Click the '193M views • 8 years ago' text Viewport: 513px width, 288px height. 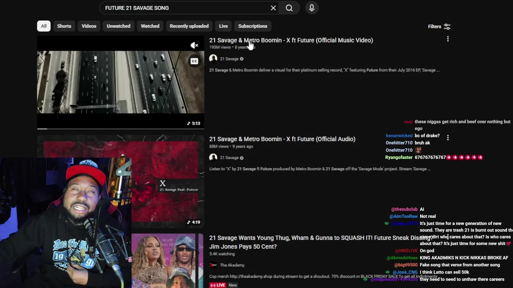232,47
